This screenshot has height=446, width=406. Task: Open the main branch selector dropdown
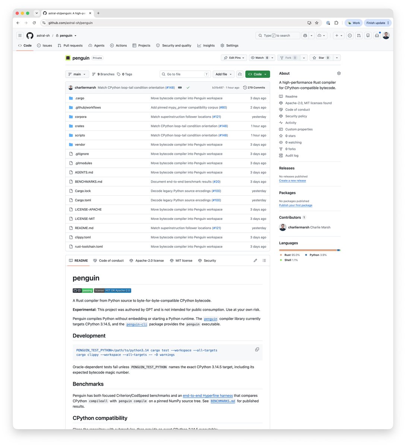tap(77, 74)
